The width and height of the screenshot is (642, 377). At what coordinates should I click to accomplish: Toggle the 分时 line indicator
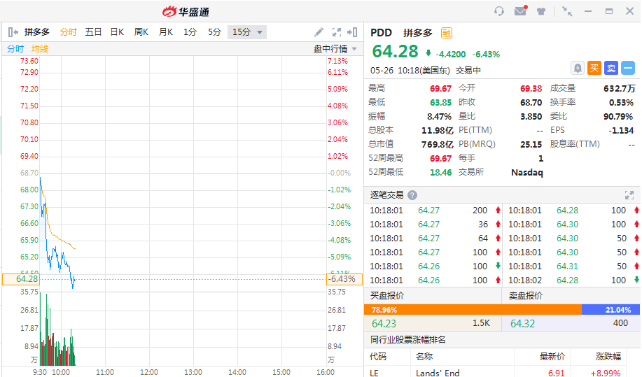point(15,49)
